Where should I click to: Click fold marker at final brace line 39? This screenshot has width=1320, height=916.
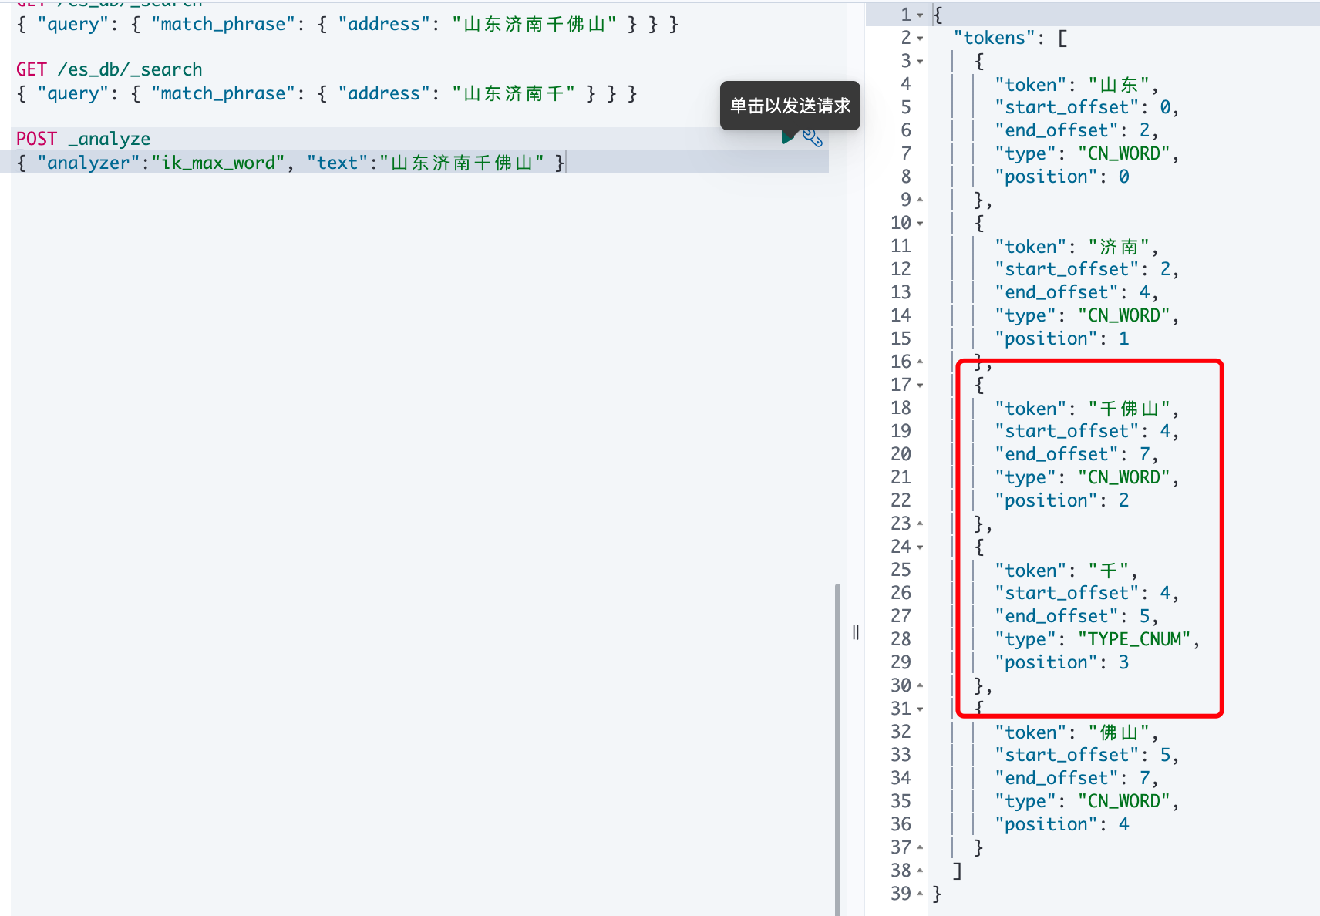coord(920,894)
